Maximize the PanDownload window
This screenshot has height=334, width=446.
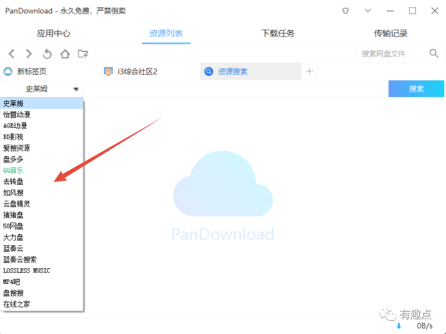point(413,11)
